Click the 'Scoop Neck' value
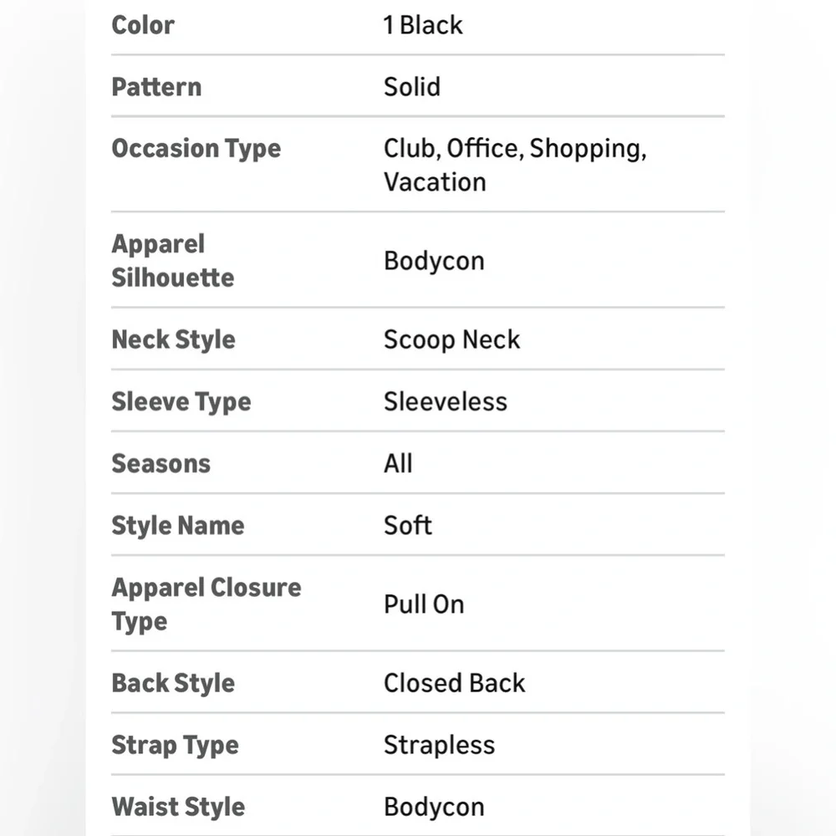Image resolution: width=836 pixels, height=836 pixels. 451,340
